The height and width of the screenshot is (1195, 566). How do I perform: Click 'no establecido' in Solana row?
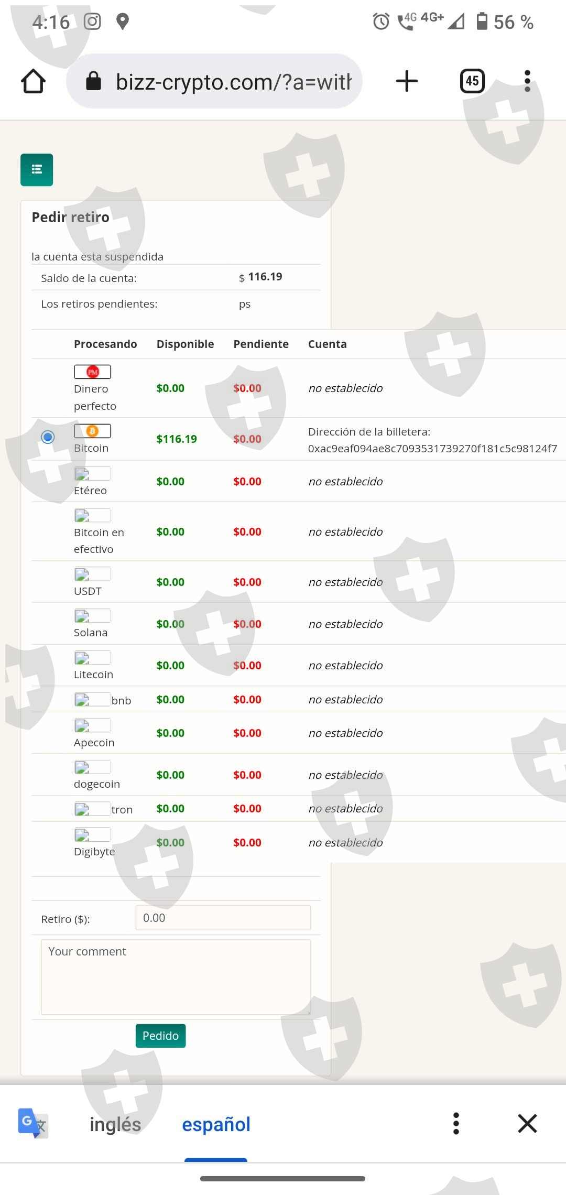[345, 624]
